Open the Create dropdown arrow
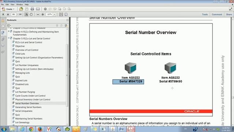 click(14, 9)
